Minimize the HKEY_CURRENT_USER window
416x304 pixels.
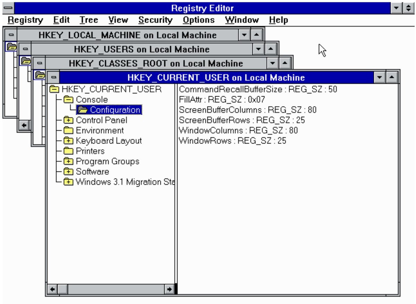381,78
